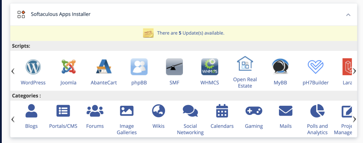
Task: Choose the SMF script icon
Action: click(174, 67)
